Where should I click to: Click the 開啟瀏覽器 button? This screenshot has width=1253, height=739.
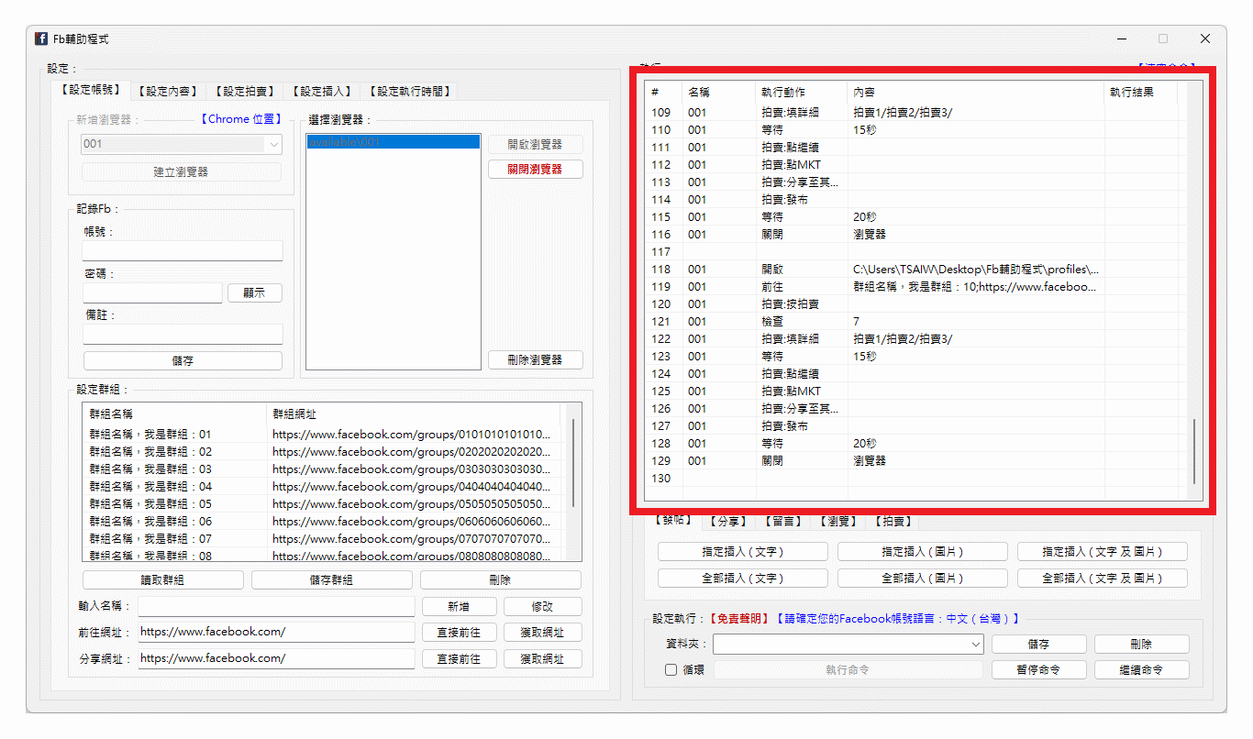[535, 144]
